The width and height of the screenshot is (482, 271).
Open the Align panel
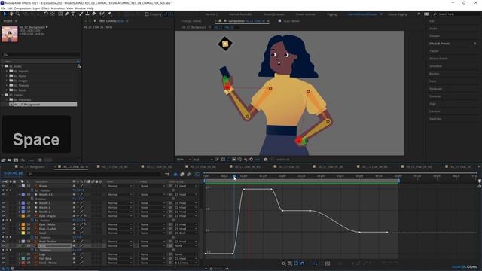click(432, 104)
